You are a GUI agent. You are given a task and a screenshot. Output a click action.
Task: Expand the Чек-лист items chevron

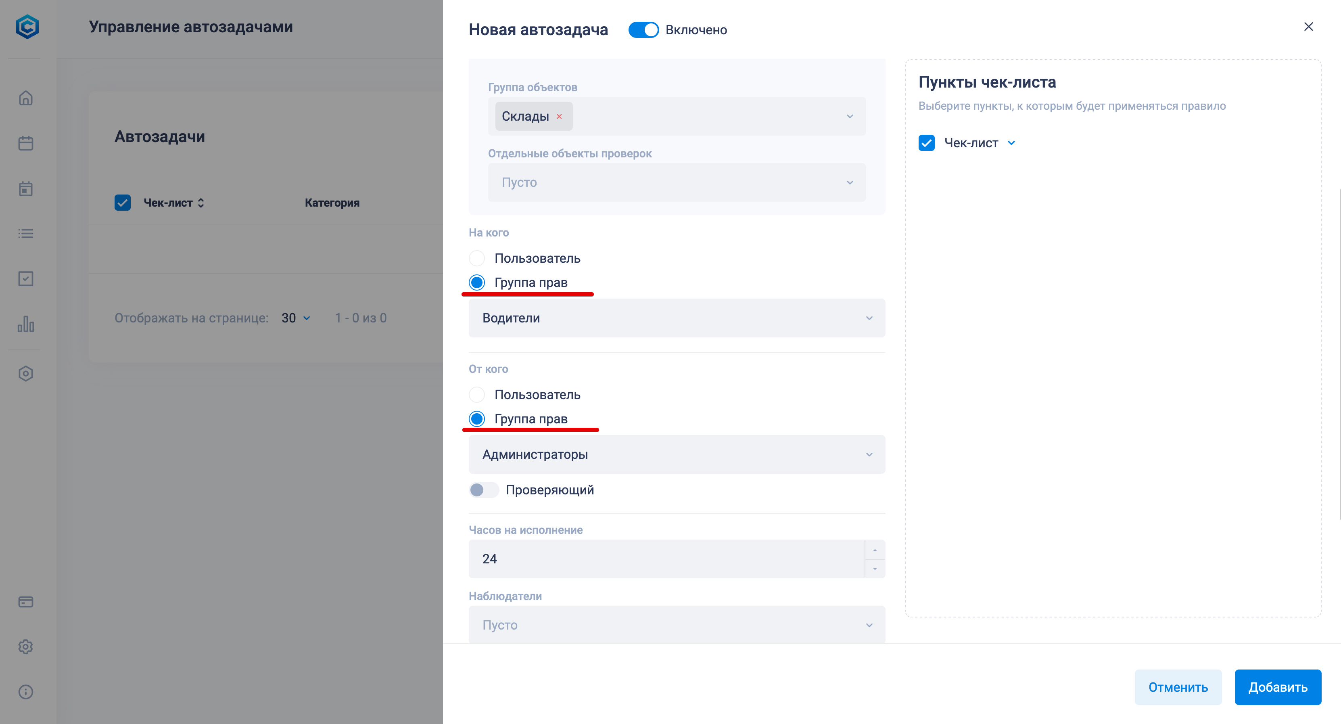click(1011, 143)
